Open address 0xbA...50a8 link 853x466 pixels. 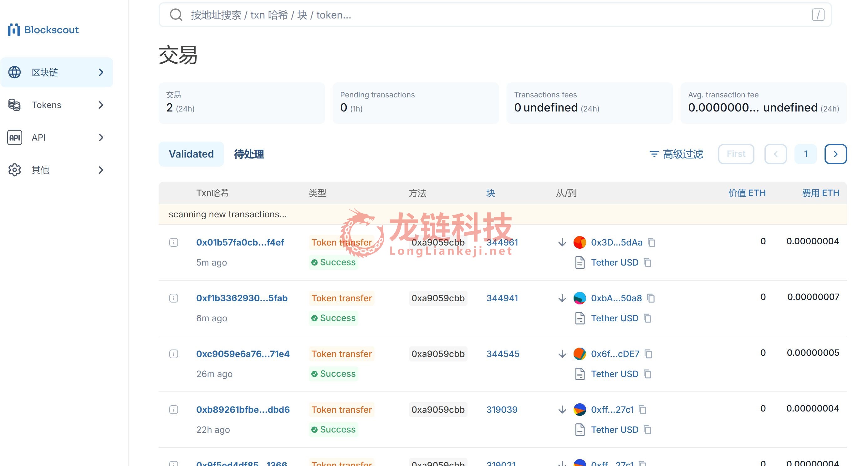coord(616,298)
